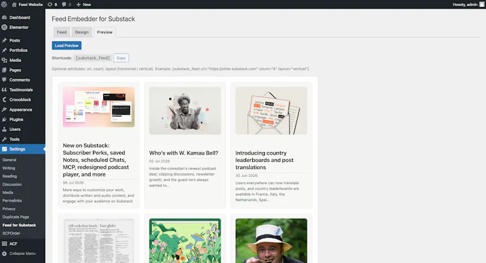Switch to the Feed tab
The image size is (486, 263).
click(x=62, y=32)
